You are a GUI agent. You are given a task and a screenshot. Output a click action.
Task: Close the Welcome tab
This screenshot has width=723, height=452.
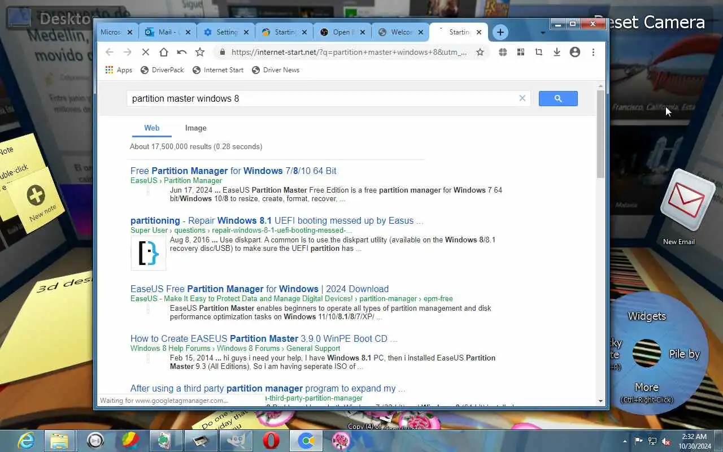pyautogui.click(x=421, y=32)
